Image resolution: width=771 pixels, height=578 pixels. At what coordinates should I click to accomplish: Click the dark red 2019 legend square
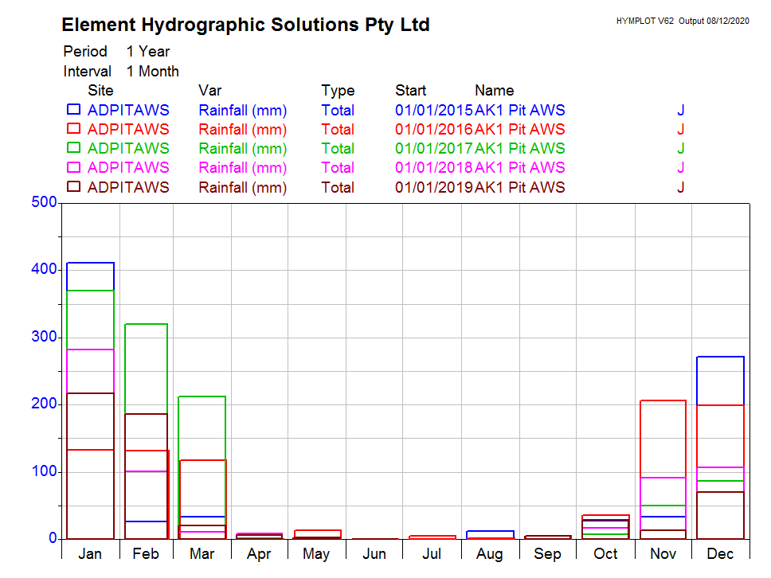(73, 187)
